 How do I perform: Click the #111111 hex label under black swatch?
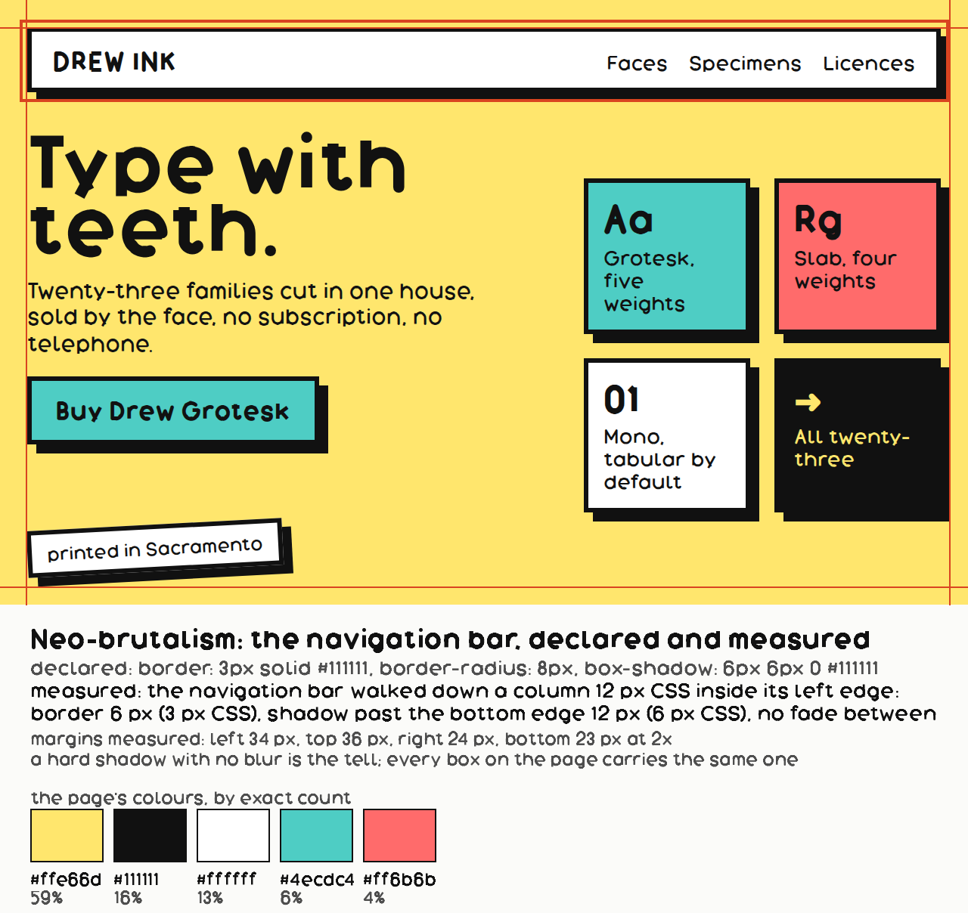(136, 880)
